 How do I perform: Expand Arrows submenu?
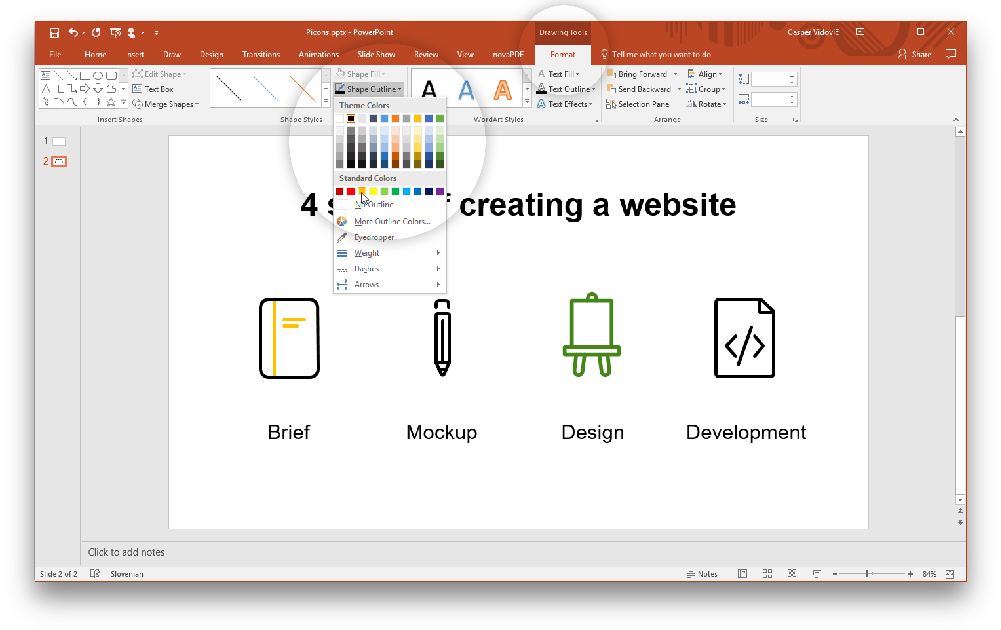pos(390,285)
